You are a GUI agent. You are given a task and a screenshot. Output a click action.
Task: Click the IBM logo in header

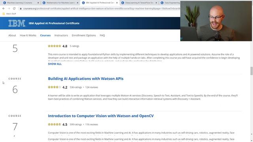[x=17, y=23]
